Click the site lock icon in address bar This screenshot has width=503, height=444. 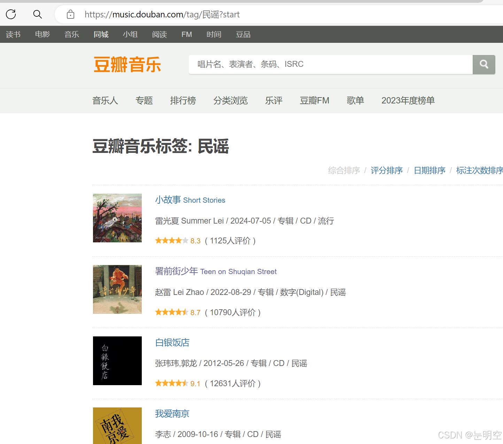(x=70, y=14)
